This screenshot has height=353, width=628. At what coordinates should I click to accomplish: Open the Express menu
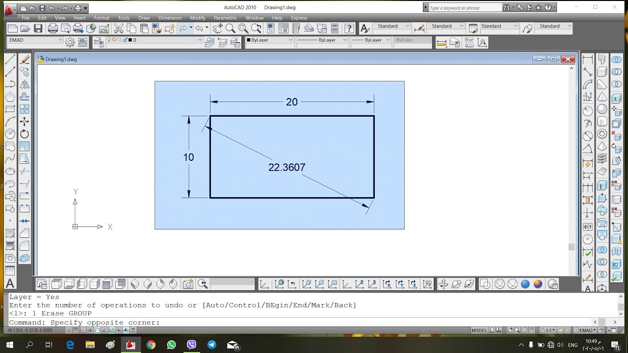click(299, 18)
